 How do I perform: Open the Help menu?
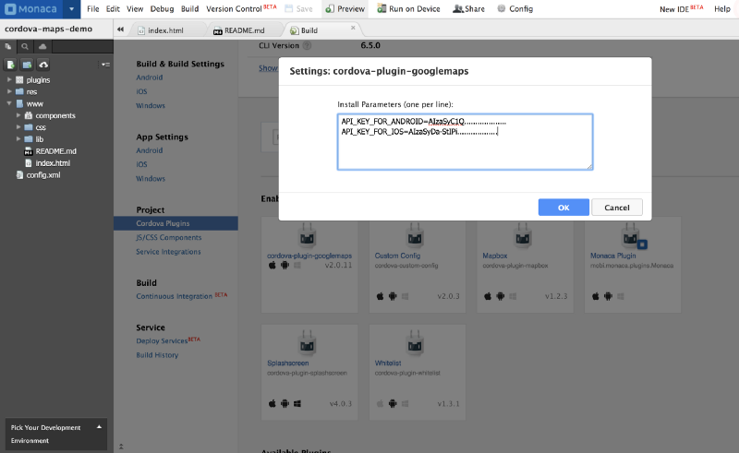pos(722,9)
